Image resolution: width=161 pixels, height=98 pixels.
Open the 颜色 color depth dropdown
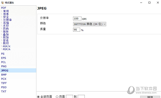pos(90,24)
